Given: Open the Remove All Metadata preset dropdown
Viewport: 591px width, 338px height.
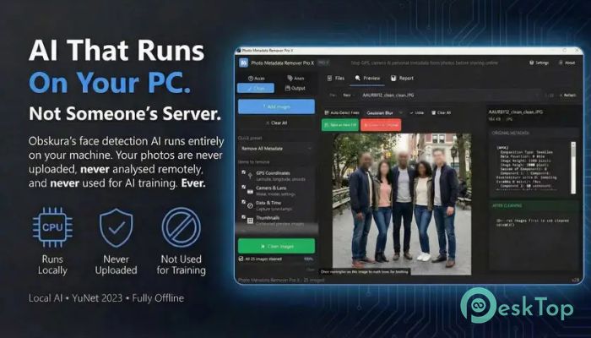Looking at the screenshot, I should pyautogui.click(x=276, y=149).
